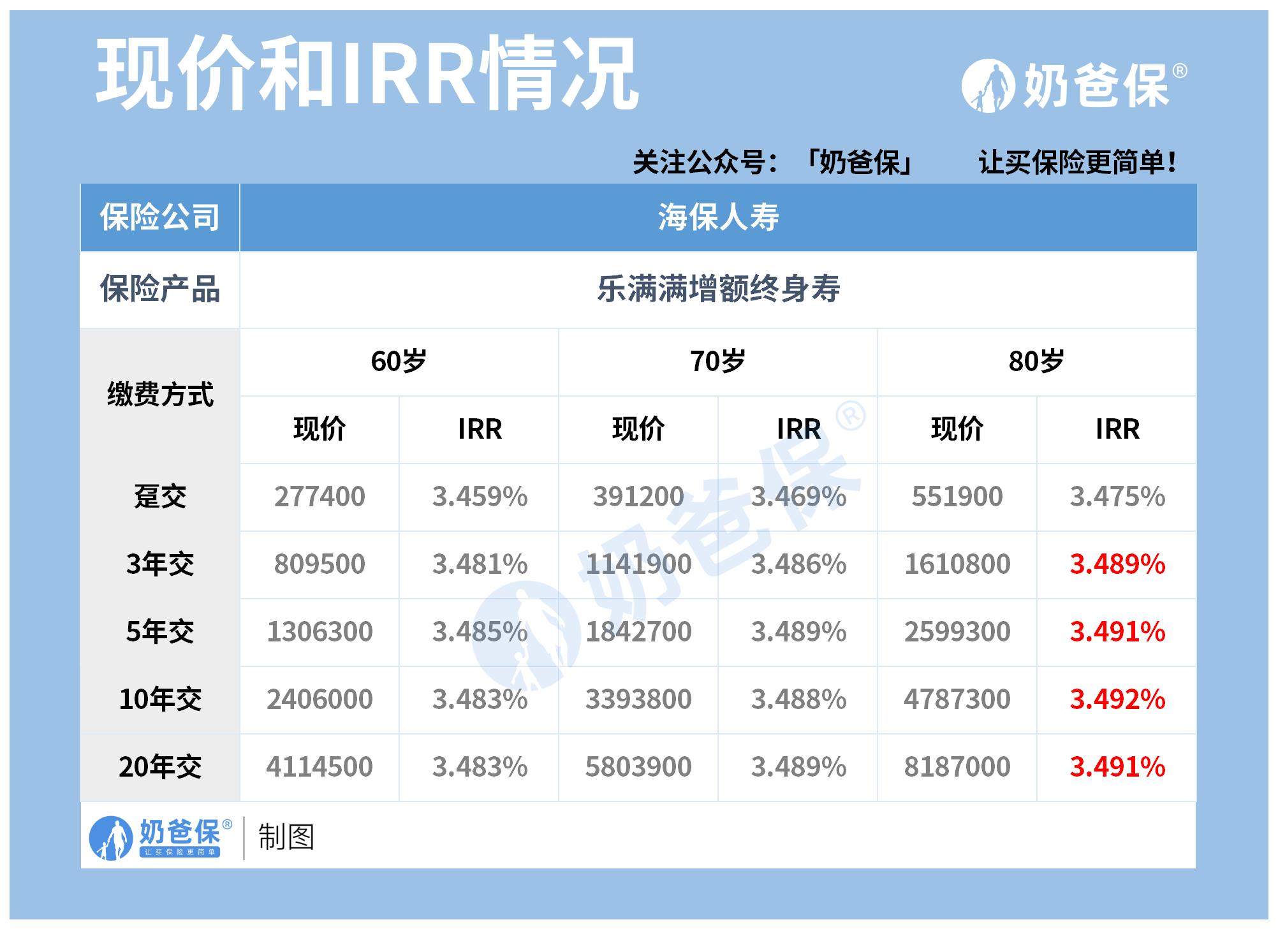Click the 关注公众号 text

[705, 162]
